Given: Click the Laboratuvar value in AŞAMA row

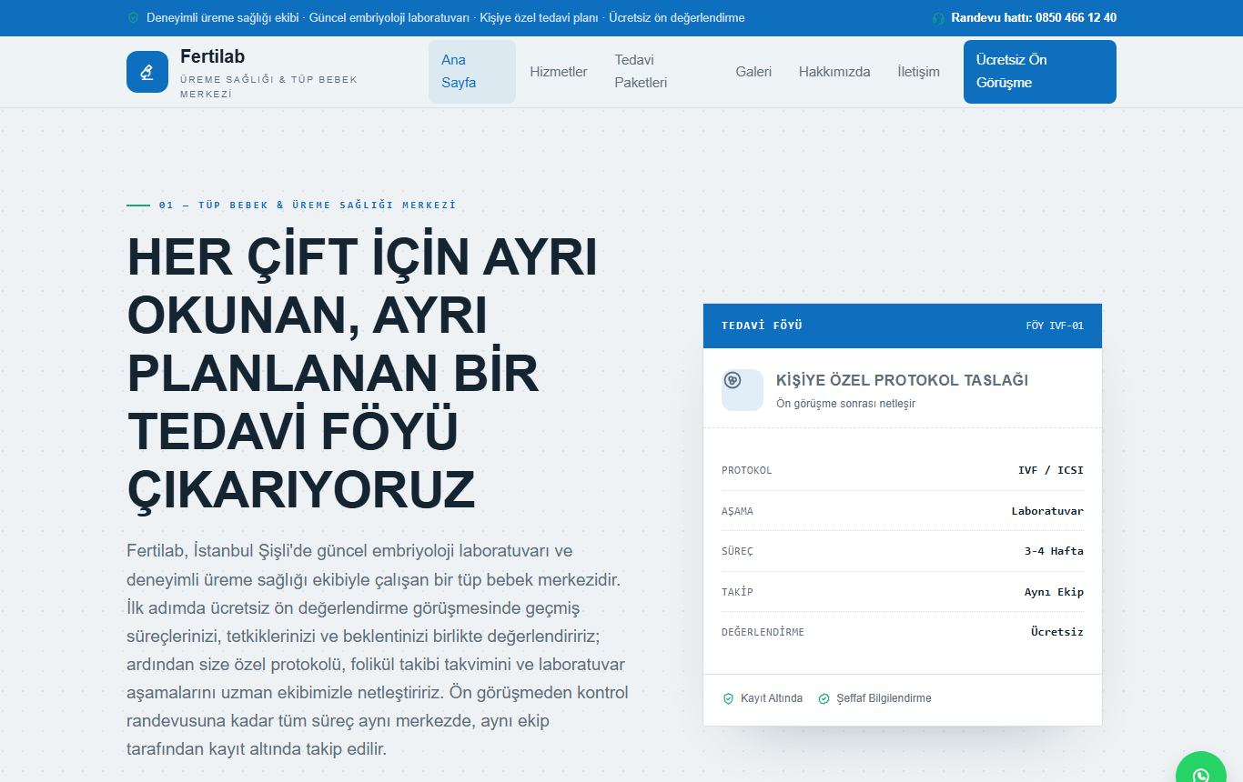Looking at the screenshot, I should (1047, 511).
